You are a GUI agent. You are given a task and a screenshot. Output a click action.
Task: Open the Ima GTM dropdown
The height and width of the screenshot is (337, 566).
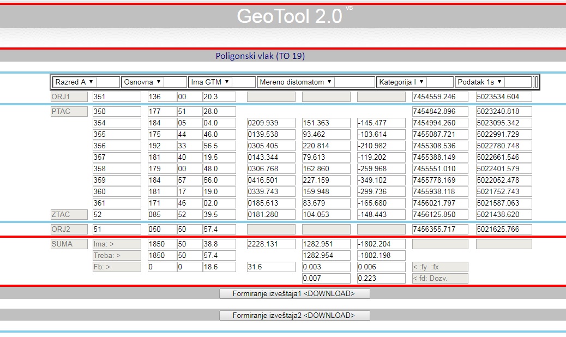210,82
